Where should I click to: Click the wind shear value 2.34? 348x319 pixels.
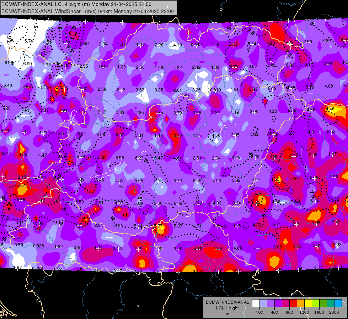(103, 44)
